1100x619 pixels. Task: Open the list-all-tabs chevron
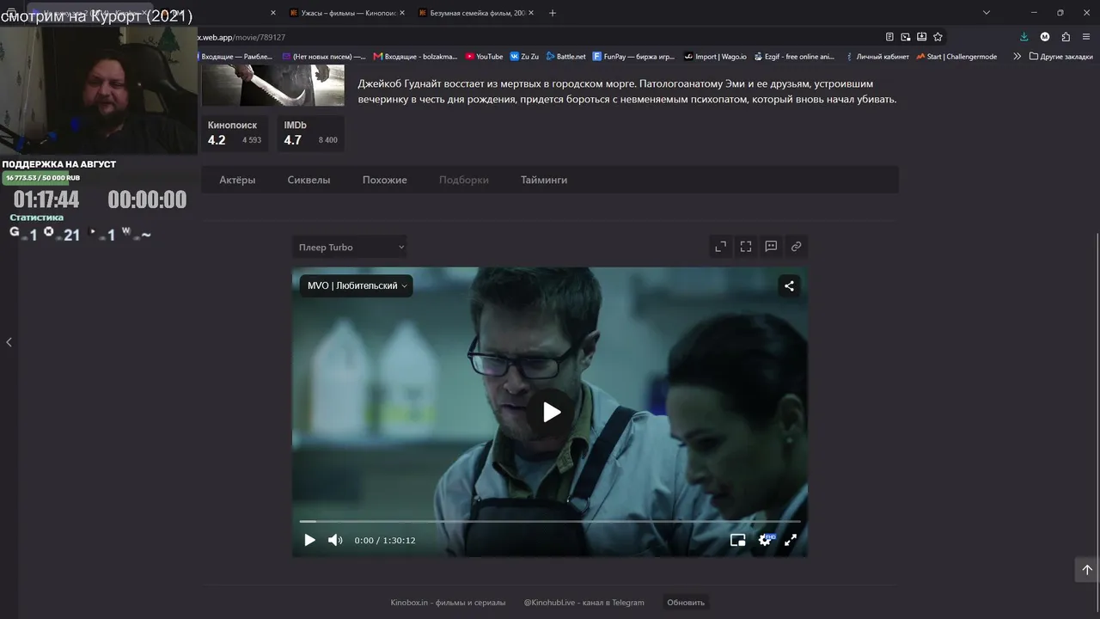point(987,13)
